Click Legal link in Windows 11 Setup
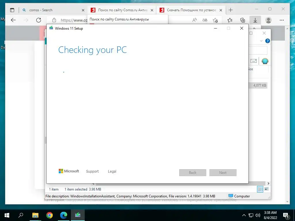Viewport: 295px width, 221px height. click(x=112, y=172)
